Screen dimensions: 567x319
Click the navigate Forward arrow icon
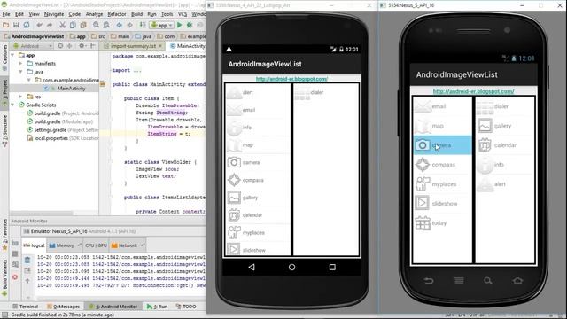coord(129,25)
